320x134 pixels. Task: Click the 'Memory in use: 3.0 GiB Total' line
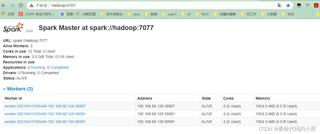pos(38,57)
